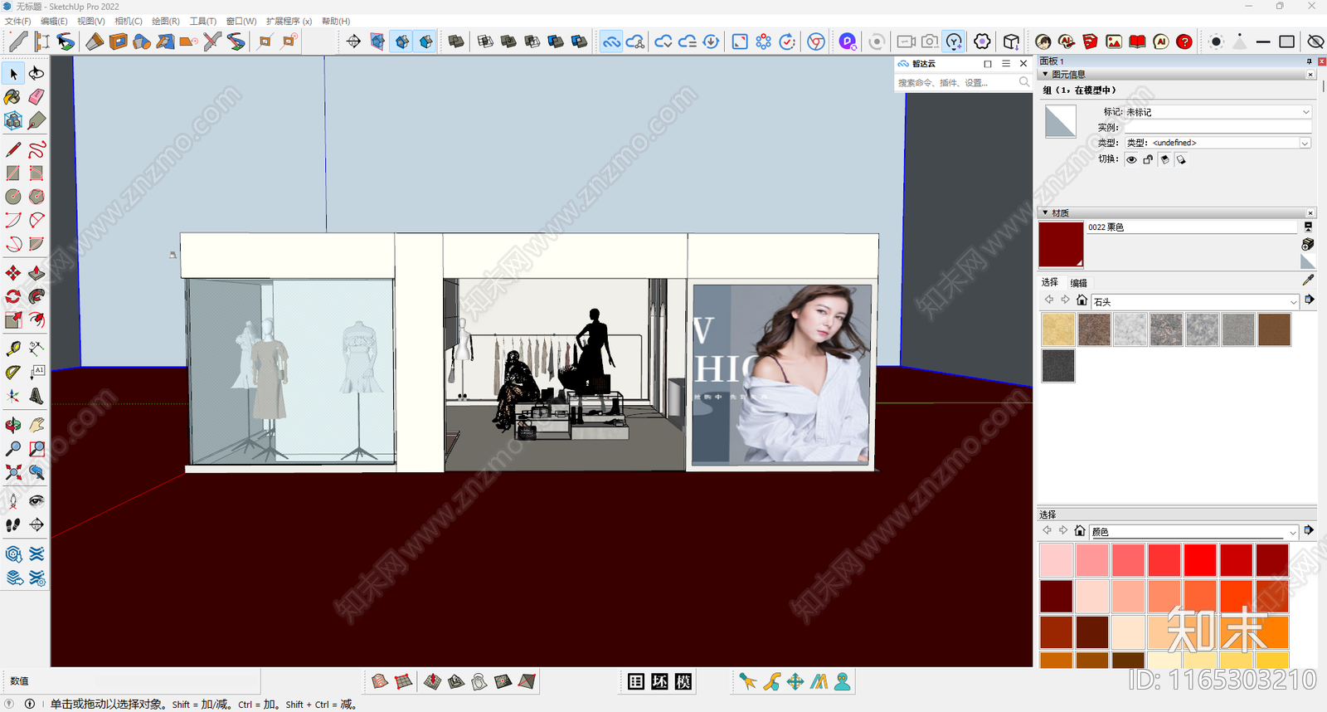Click the current material 0022 栗色 swatch
Screen dimensions: 1327x712
coord(1062,245)
